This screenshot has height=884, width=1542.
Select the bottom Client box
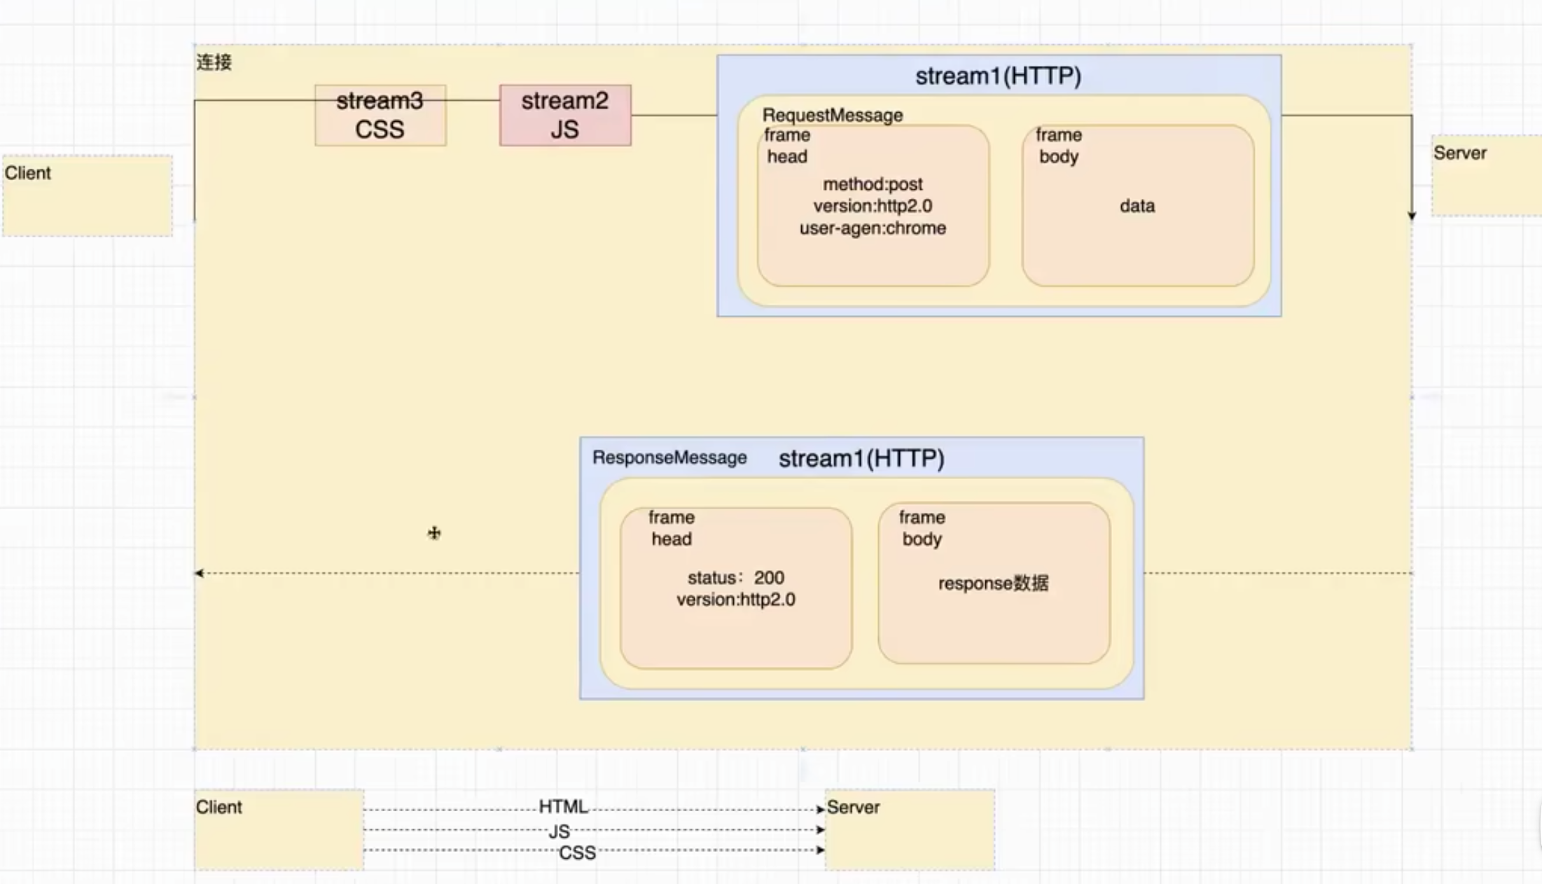279,831
